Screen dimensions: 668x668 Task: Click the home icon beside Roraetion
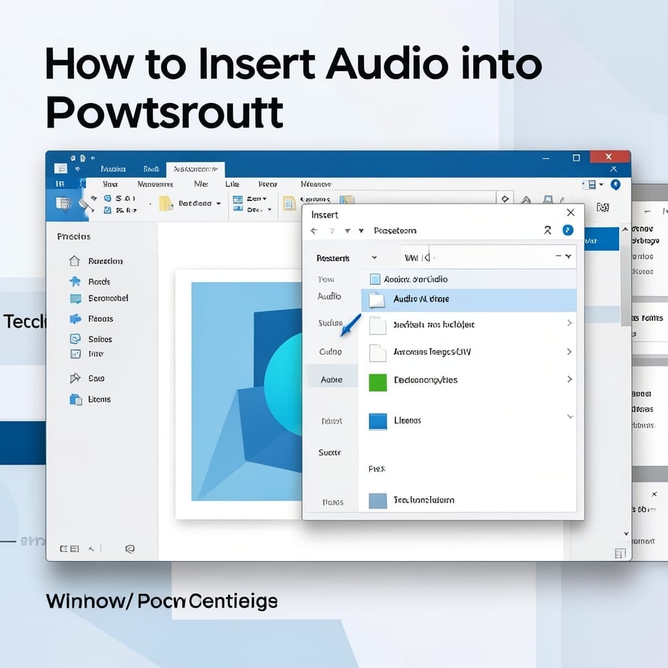click(x=74, y=261)
